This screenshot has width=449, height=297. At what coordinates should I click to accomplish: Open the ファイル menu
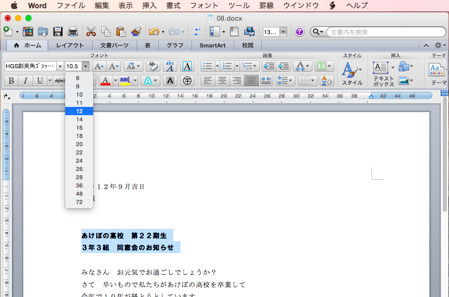pos(71,6)
